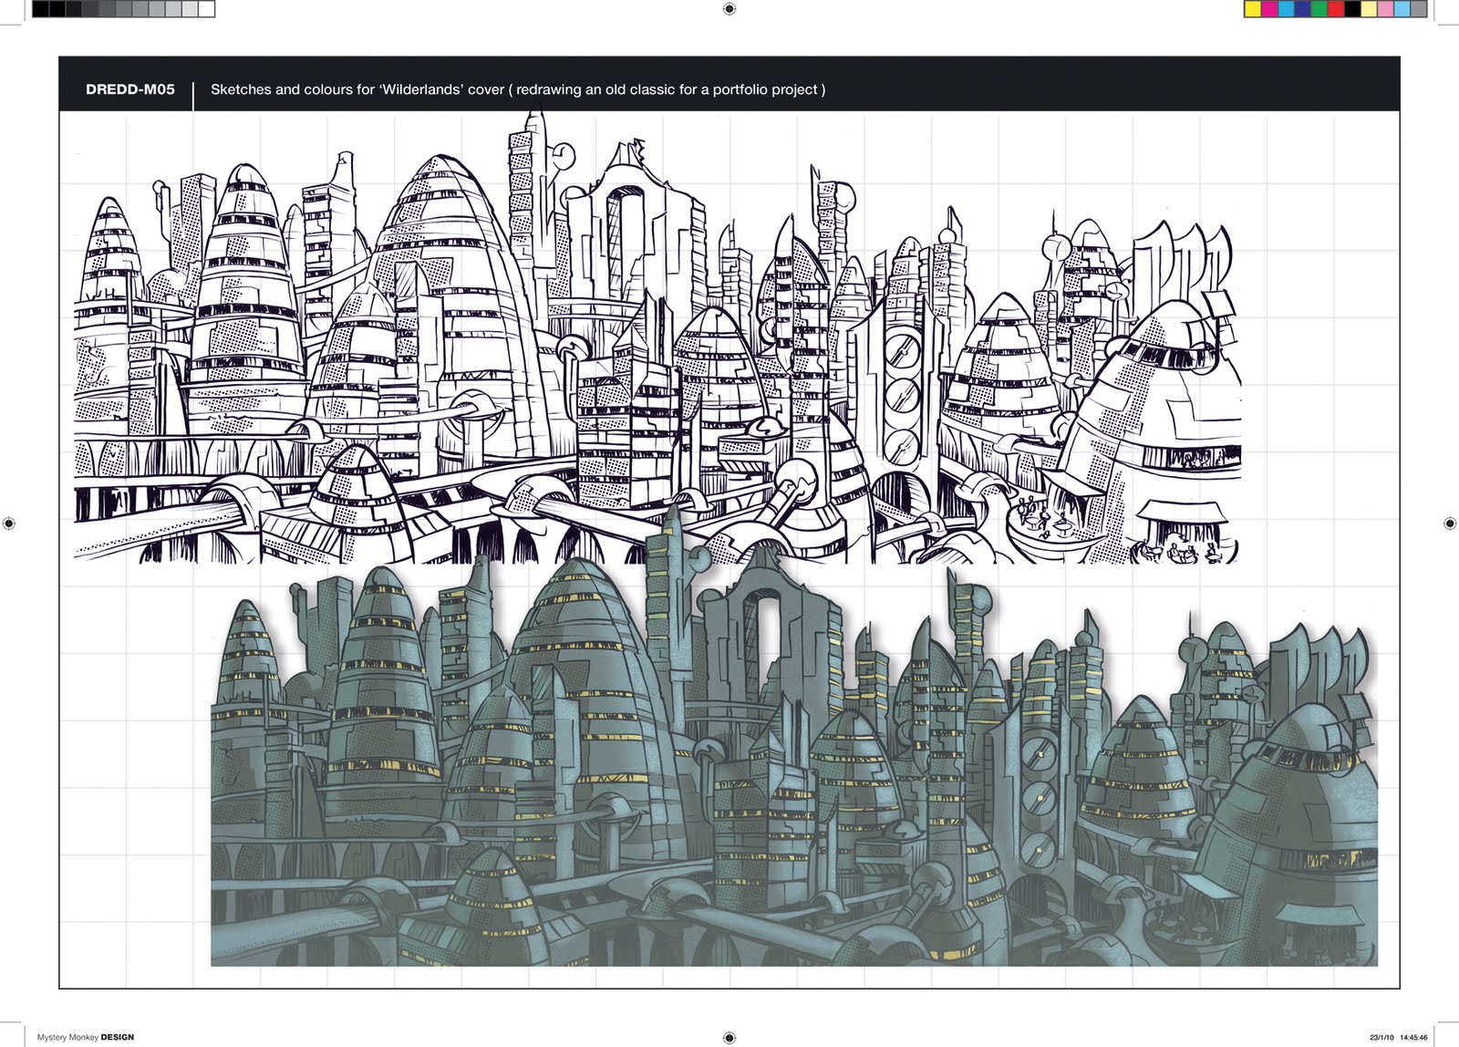Screen dimensions: 1459x1047
Task: Click the pink tint swatch
Action: pyautogui.click(x=1385, y=9)
